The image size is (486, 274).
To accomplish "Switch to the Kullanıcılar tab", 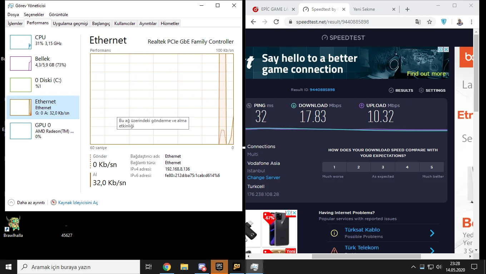I will coord(125,24).
